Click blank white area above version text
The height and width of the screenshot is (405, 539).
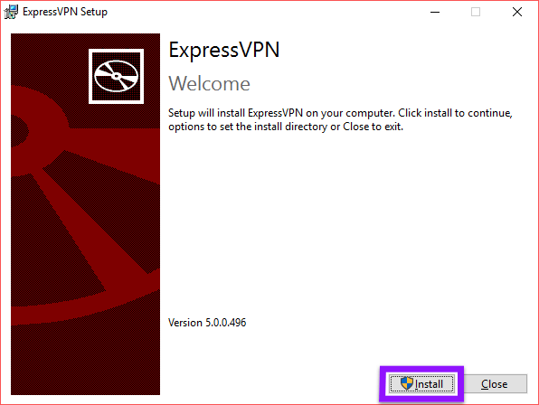coord(344,223)
